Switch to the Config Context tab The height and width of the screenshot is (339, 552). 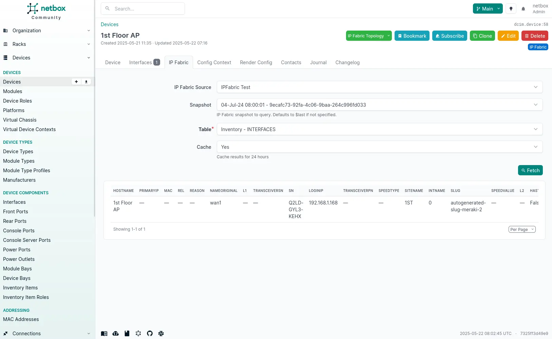pos(214,63)
